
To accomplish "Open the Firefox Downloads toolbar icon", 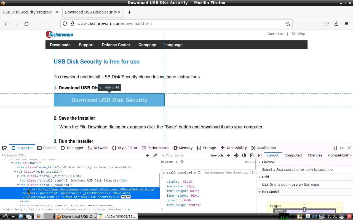I will click(336, 24).
